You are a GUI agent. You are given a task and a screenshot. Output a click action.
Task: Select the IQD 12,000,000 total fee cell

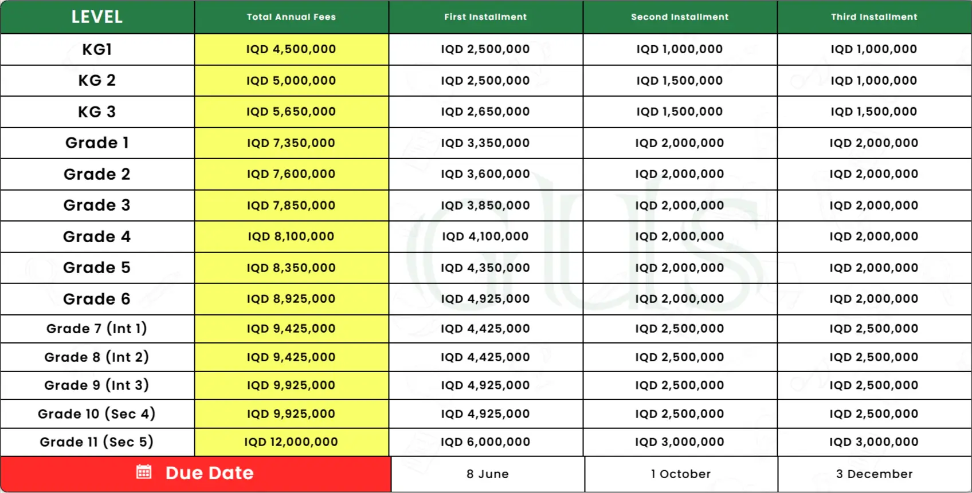point(291,442)
